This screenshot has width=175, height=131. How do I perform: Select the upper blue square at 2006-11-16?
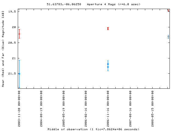(x=108, y=64)
